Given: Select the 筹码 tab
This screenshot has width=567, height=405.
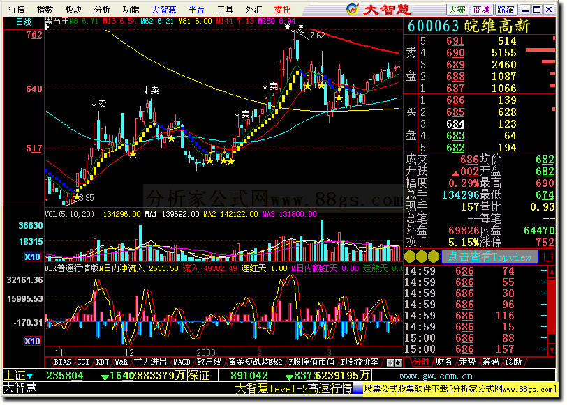Looking at the screenshot, I should click(x=490, y=362).
